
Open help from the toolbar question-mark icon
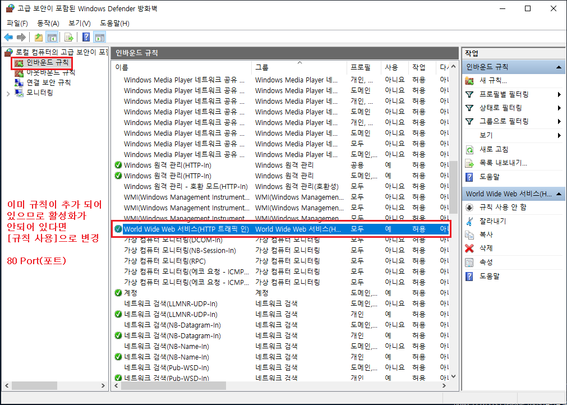point(86,37)
